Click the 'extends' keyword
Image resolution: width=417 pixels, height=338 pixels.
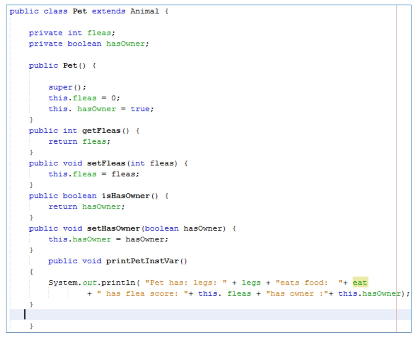(108, 11)
